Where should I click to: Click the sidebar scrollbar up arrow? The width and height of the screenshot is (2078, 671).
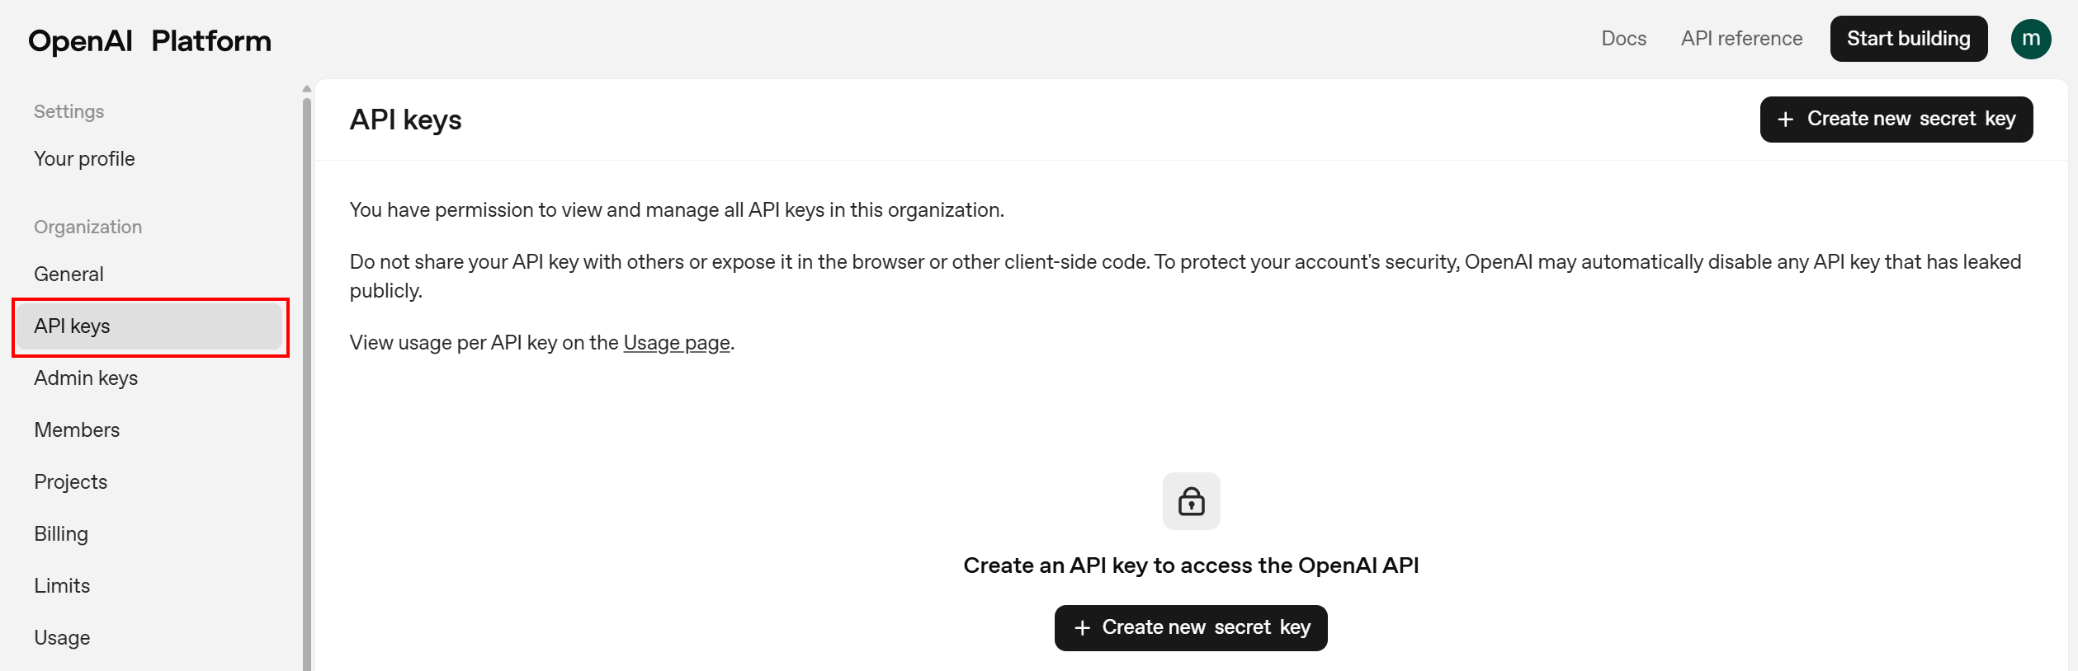pos(307,89)
